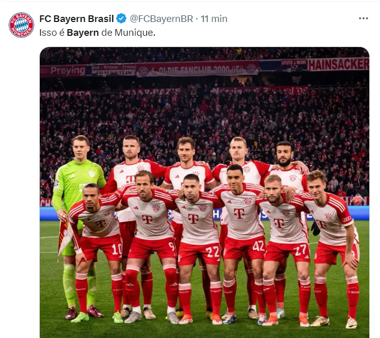Open the FC Bayern Brasil profile avatar

(21, 25)
